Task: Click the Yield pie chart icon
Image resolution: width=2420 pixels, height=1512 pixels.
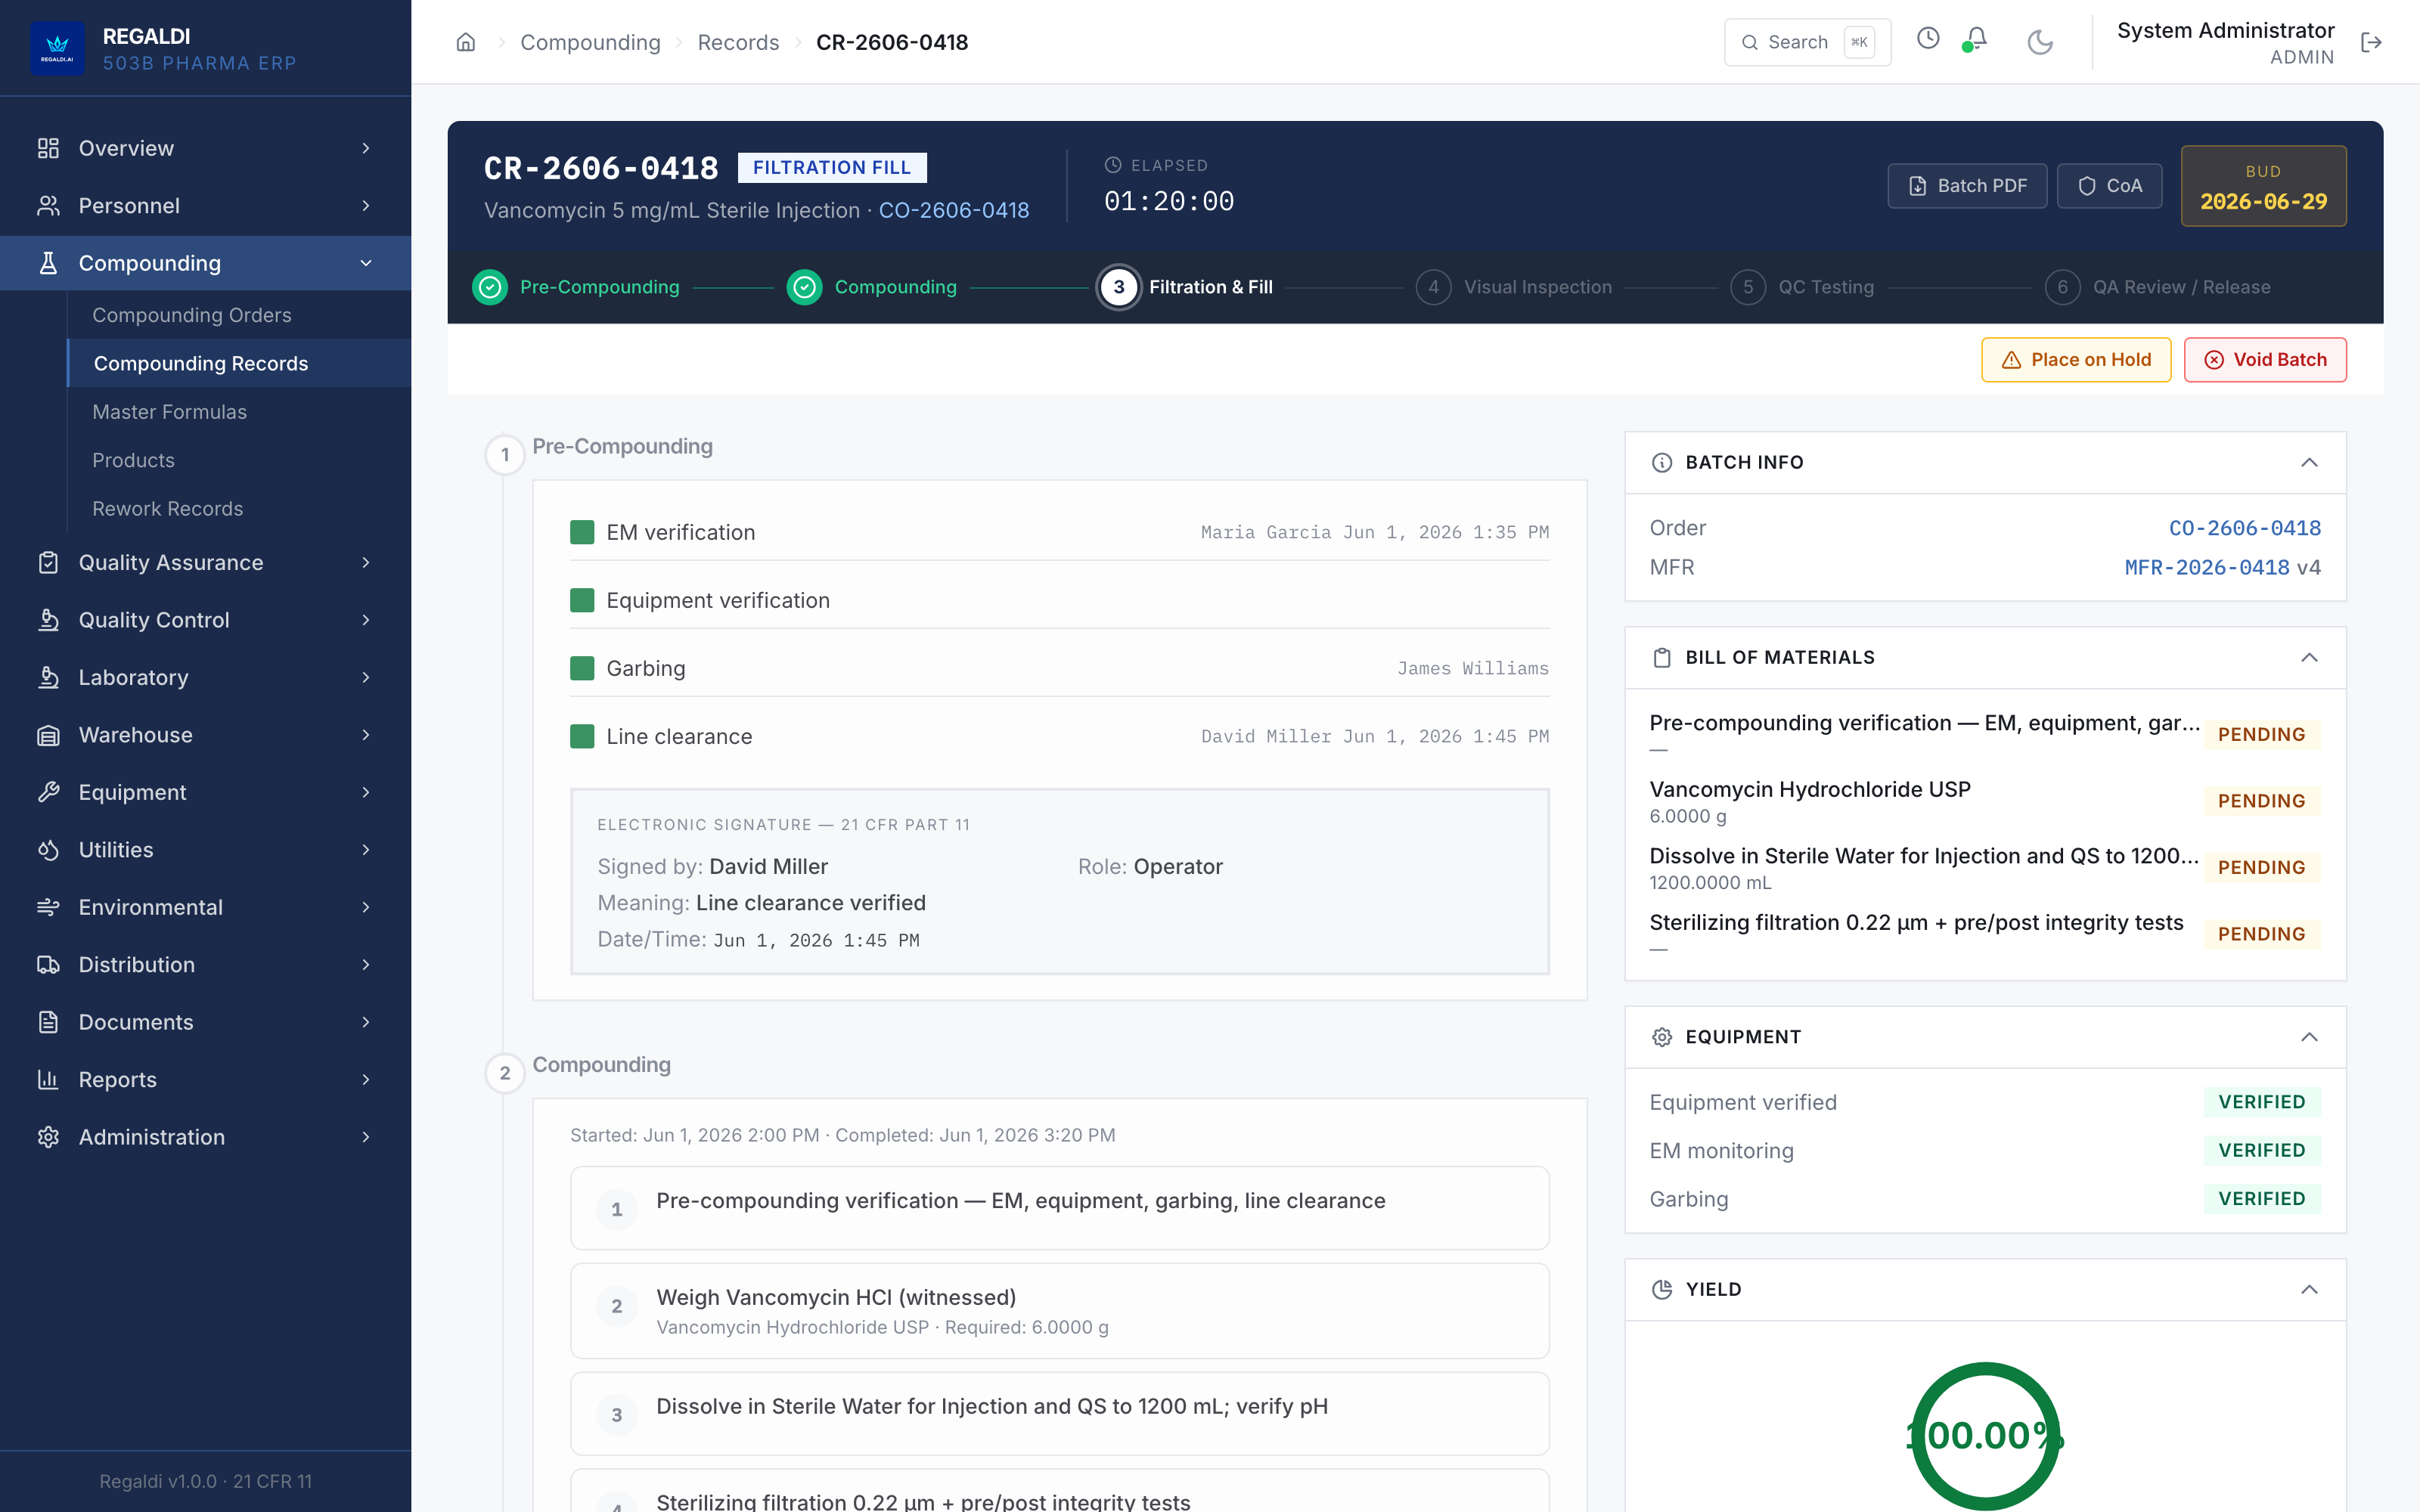Action: (x=1662, y=1289)
